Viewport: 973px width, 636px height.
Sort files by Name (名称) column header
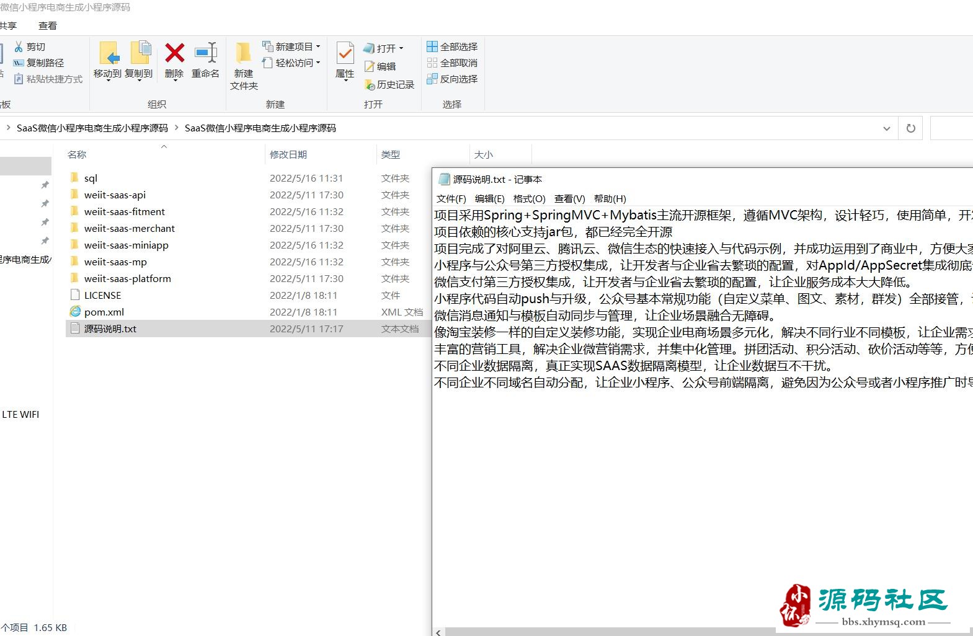[x=164, y=154]
